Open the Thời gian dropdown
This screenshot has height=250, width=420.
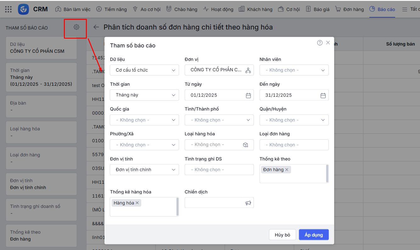tap(144, 95)
